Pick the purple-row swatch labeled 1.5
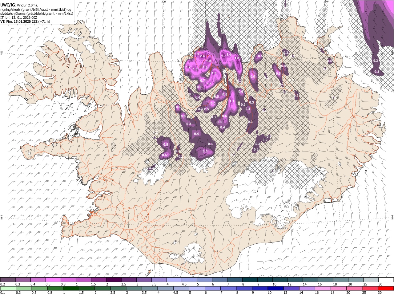The image size is (394, 295). tap(98, 280)
